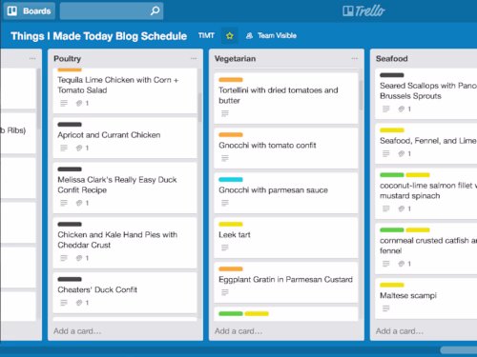The height and width of the screenshot is (357, 477).
Task: Click description icon on Leek tart card
Action: (225, 248)
